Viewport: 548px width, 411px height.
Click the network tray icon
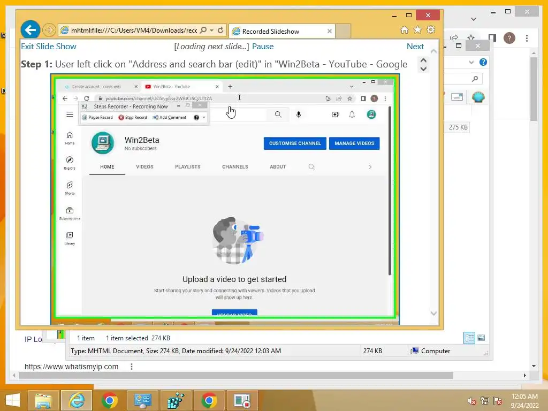tap(484, 401)
